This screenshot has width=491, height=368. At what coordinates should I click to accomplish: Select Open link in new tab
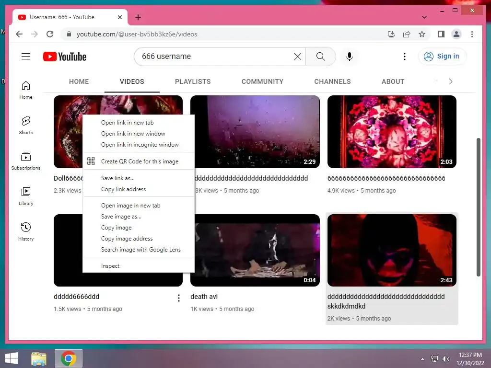[139, 123]
